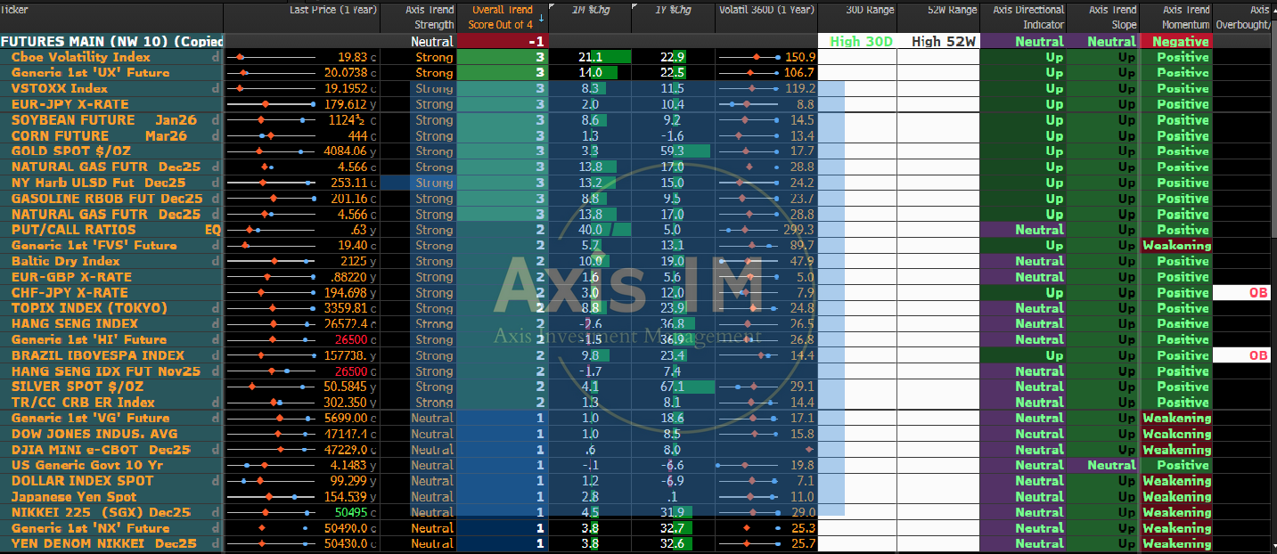1277x554 pixels.
Task: Select the NY Harb ULSD Fut Dec25 ticker
Action: (x=98, y=183)
